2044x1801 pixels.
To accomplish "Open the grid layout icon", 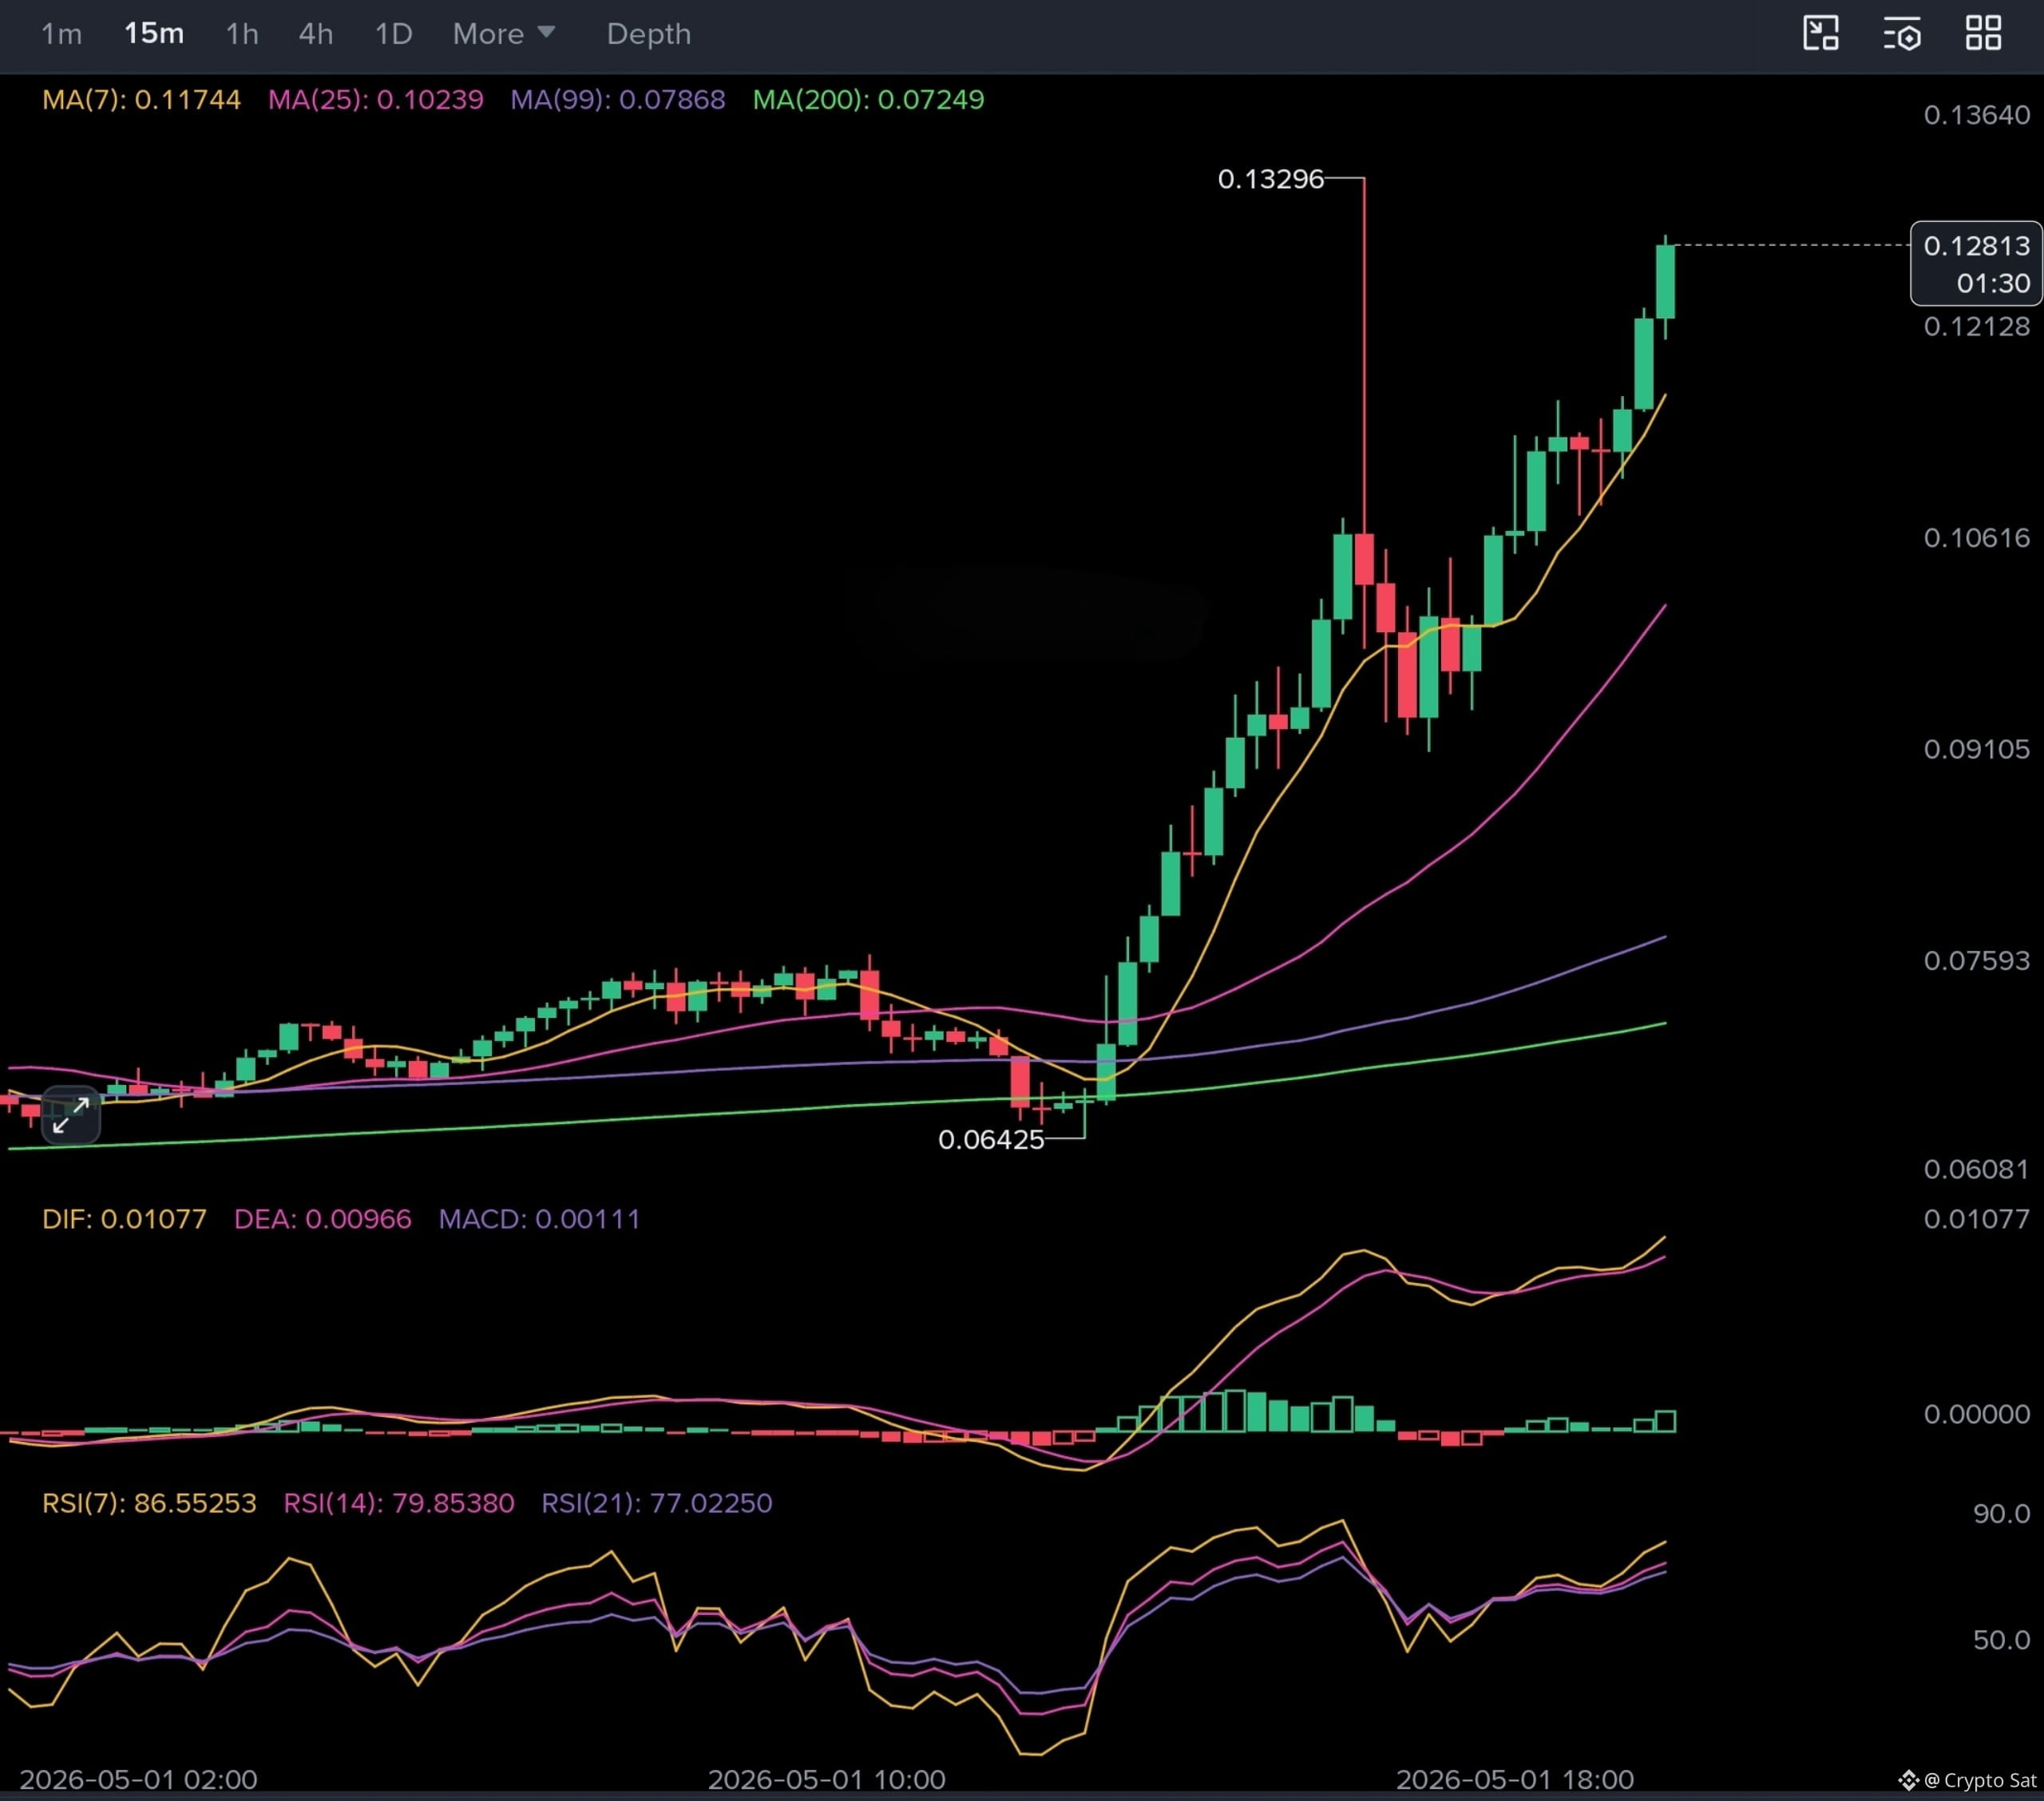I will click(1983, 33).
